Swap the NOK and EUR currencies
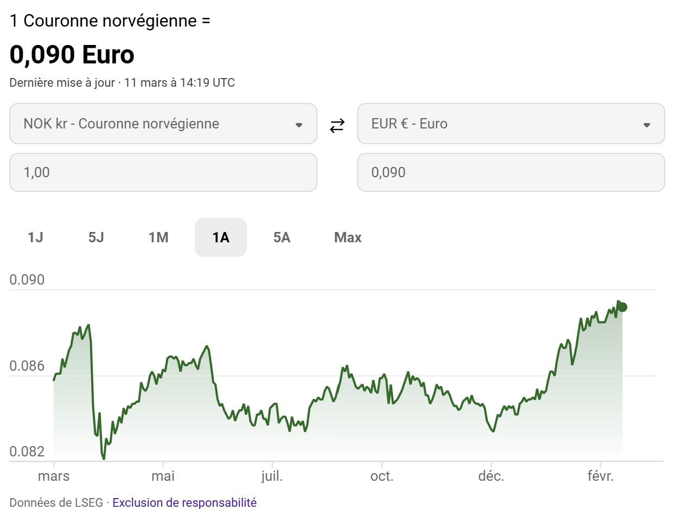This screenshot has height=516, width=674. pyautogui.click(x=337, y=126)
